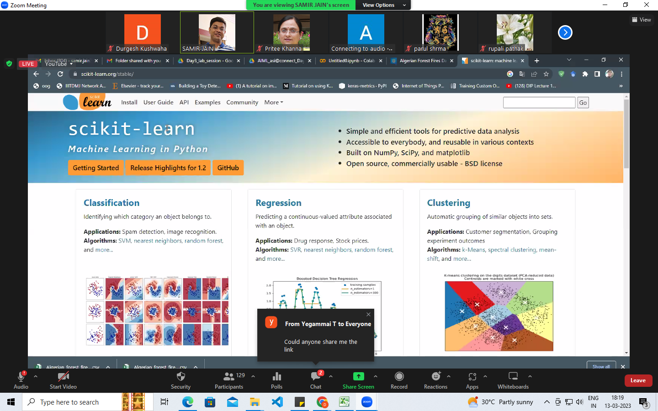Open keras-metrics PyPI bookmark
Screen dimensions: 658x411
tap(363, 86)
